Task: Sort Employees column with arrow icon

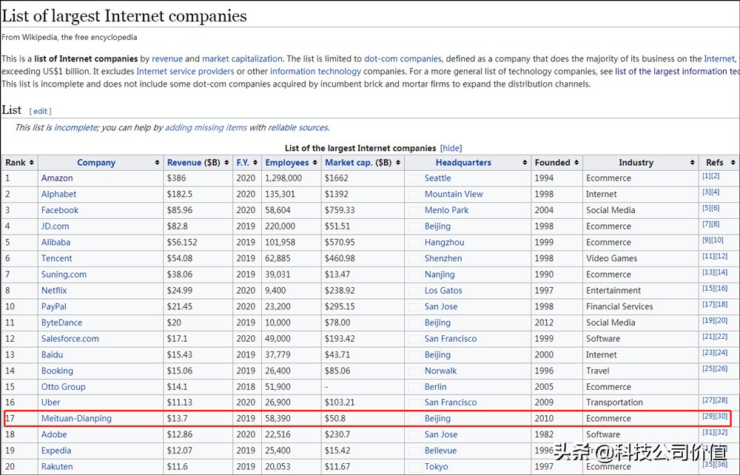Action: point(315,163)
